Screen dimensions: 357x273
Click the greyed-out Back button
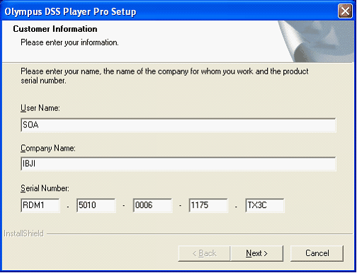204,253
